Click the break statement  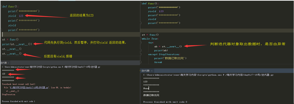[158, 62]
